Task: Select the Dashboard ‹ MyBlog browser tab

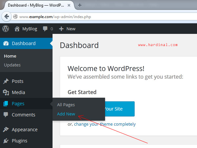Action: 39,5
